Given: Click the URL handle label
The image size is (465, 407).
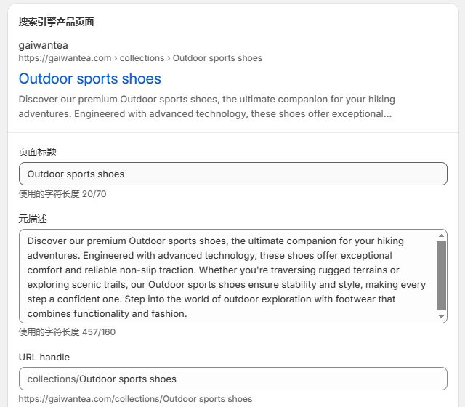Looking at the screenshot, I should pos(44,357).
